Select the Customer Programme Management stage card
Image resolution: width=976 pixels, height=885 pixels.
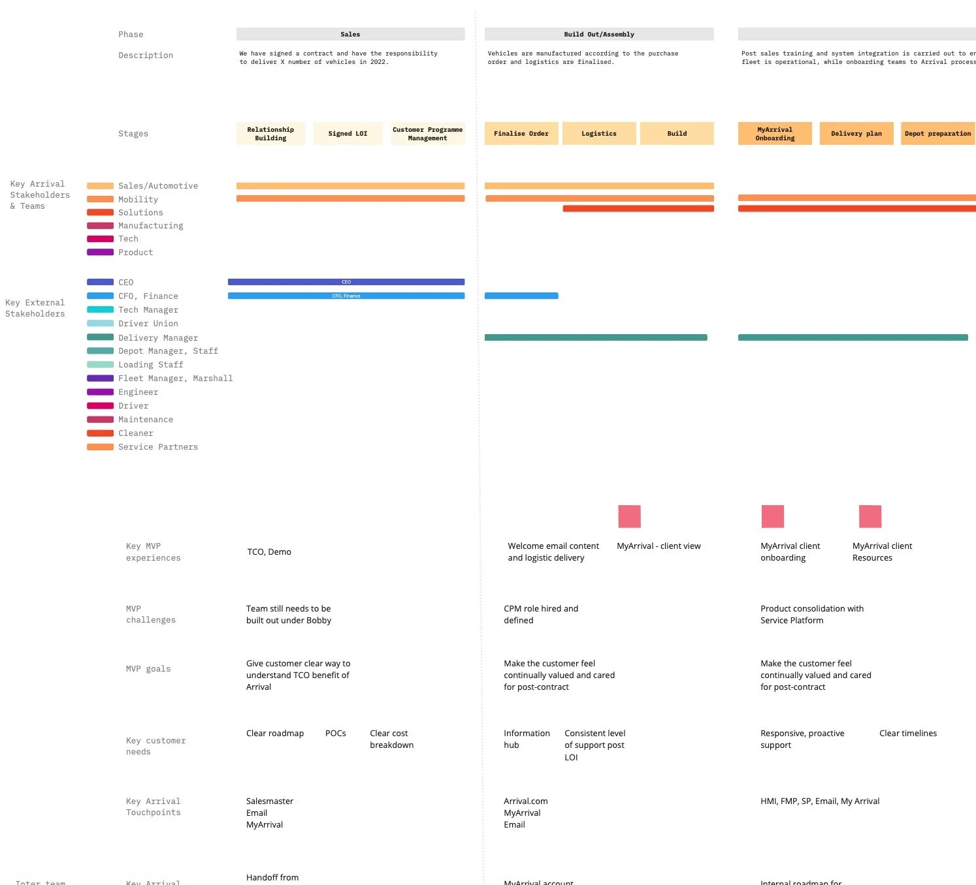point(428,134)
